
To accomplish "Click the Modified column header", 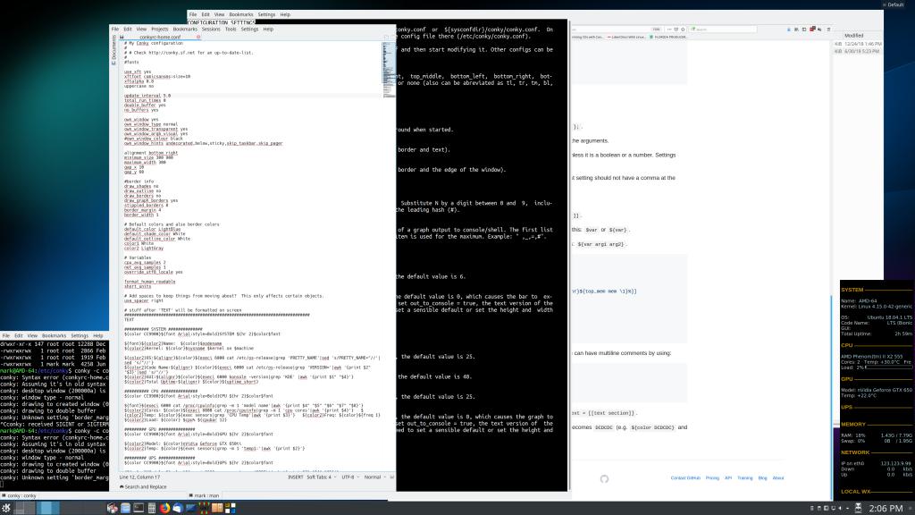I will coord(853,36).
